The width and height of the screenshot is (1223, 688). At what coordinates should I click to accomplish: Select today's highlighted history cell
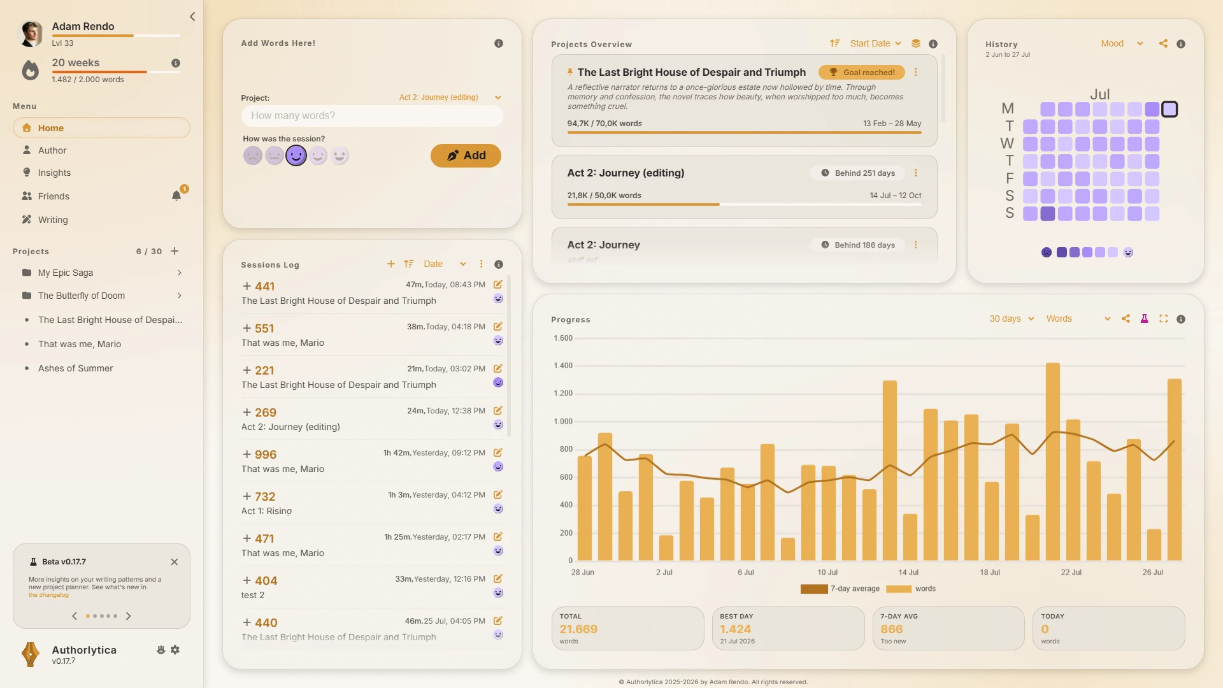(x=1169, y=110)
